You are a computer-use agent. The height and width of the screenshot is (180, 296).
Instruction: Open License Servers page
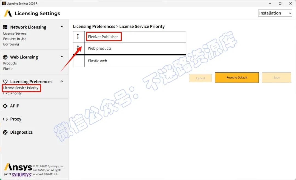15,33
